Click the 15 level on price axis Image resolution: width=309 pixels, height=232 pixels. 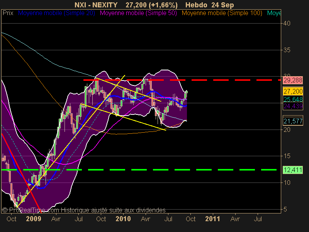click(x=287, y=156)
